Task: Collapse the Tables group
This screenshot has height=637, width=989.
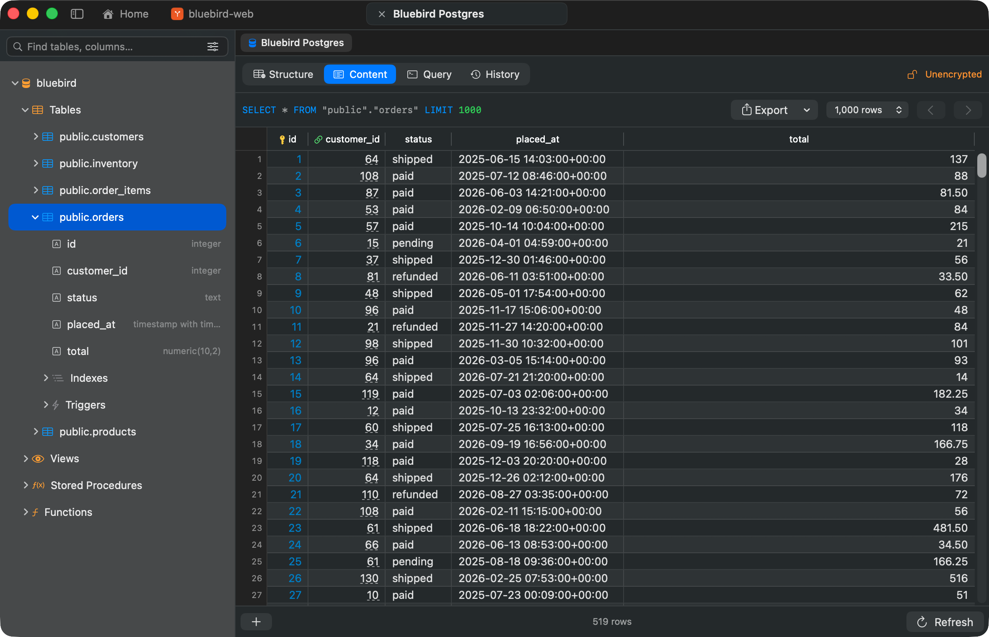Action: [25, 110]
